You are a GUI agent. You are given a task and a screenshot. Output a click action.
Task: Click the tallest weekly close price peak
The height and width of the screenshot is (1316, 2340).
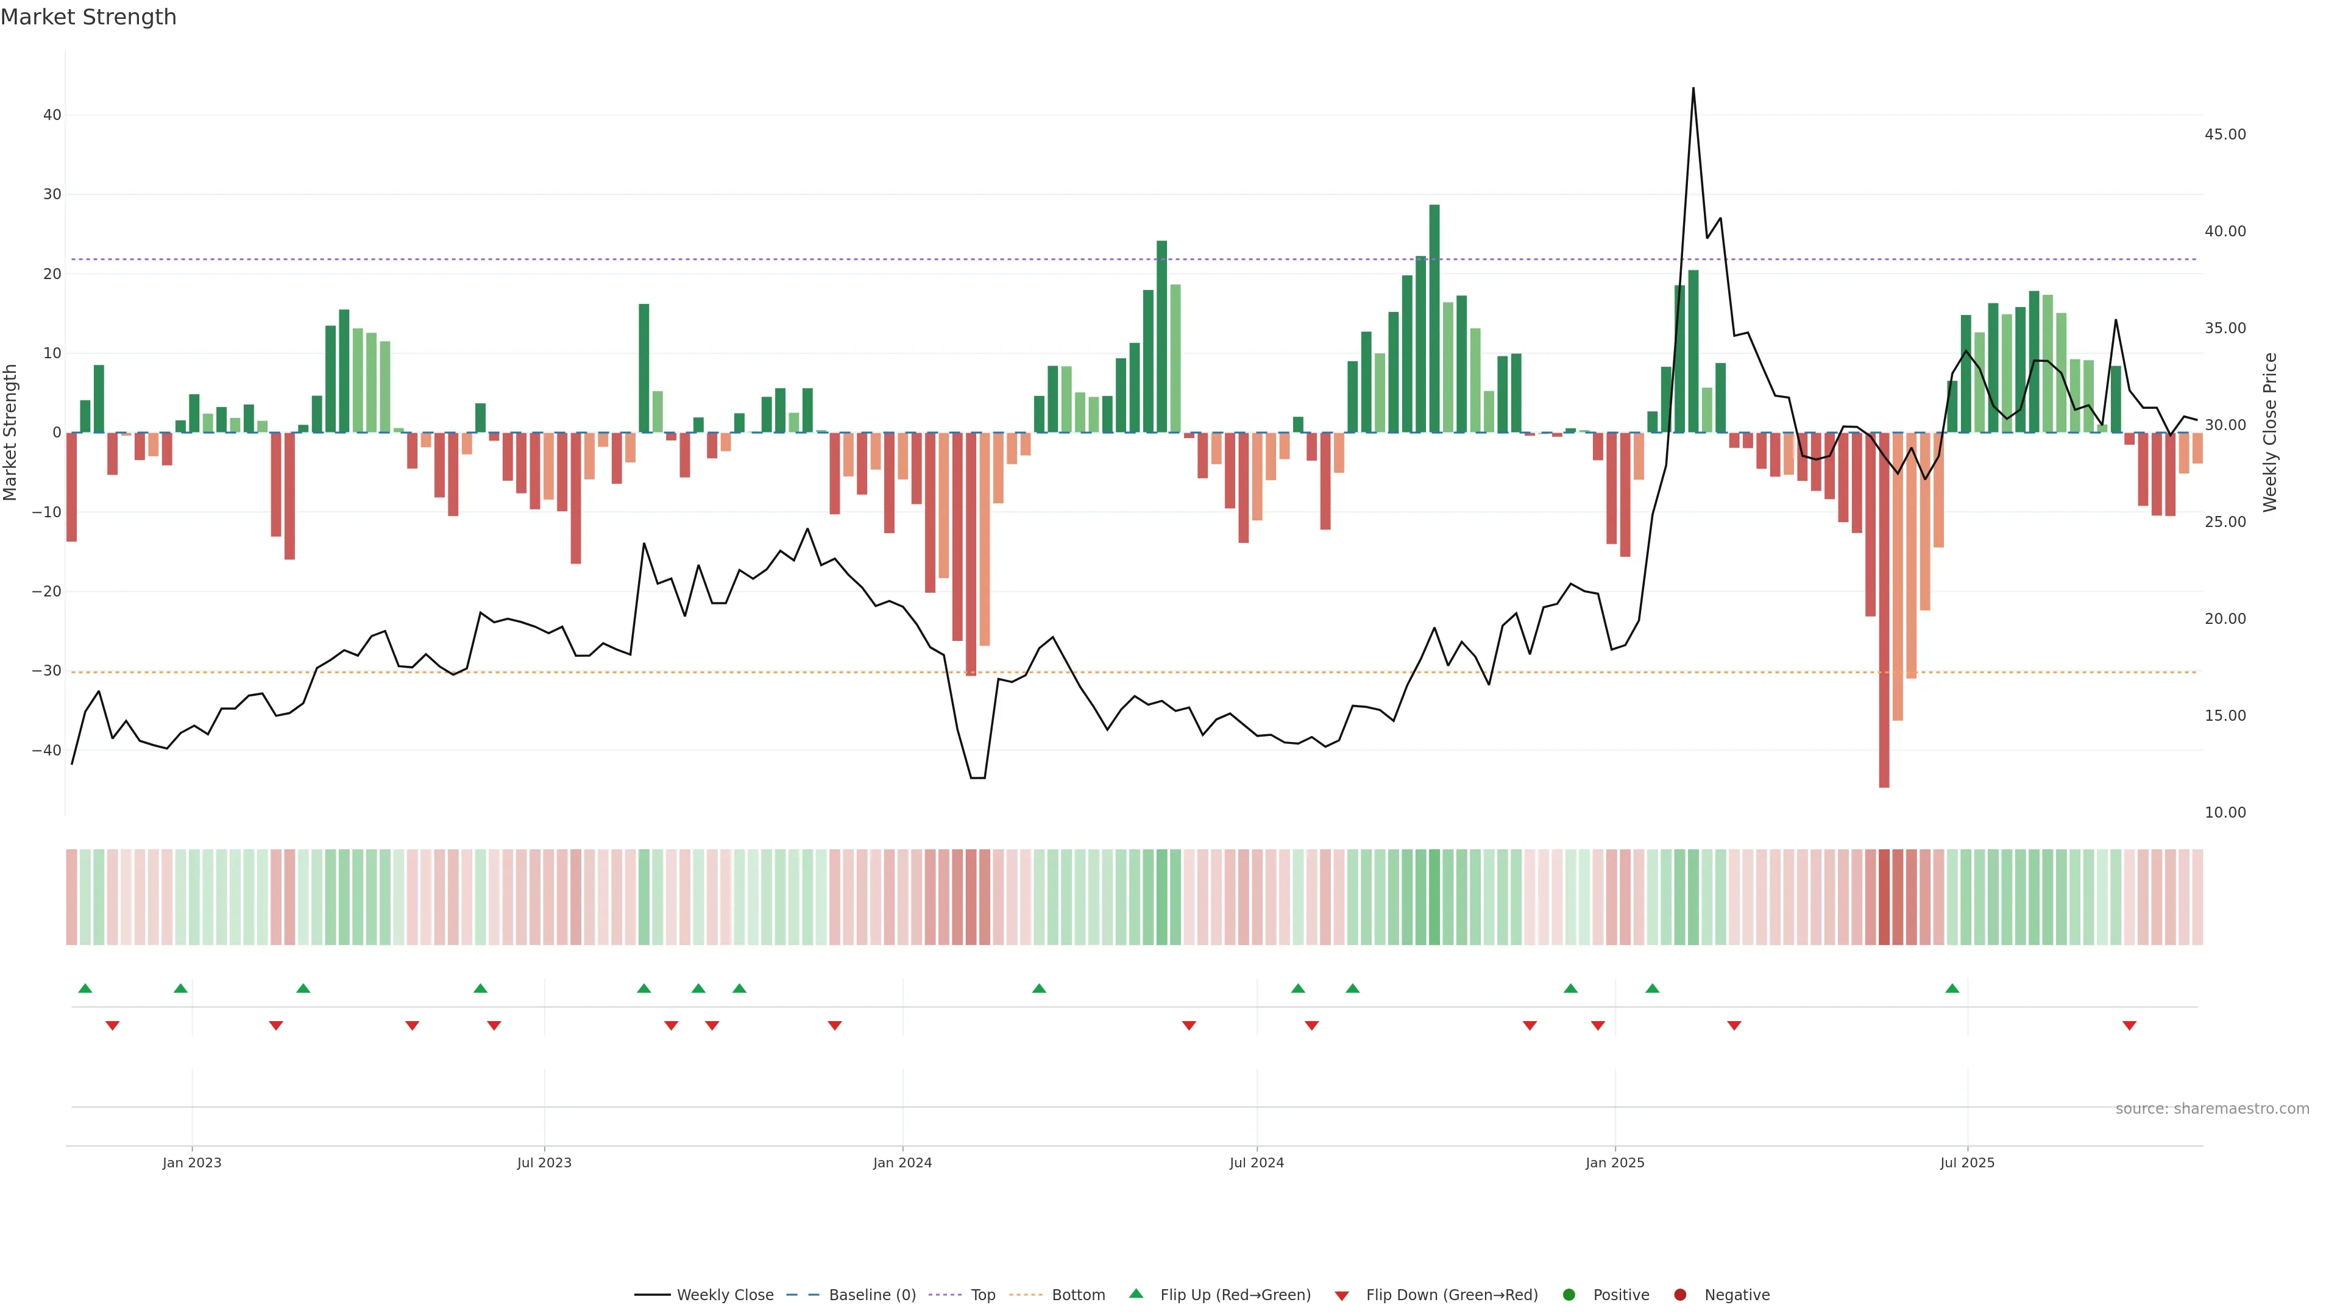(1693, 90)
